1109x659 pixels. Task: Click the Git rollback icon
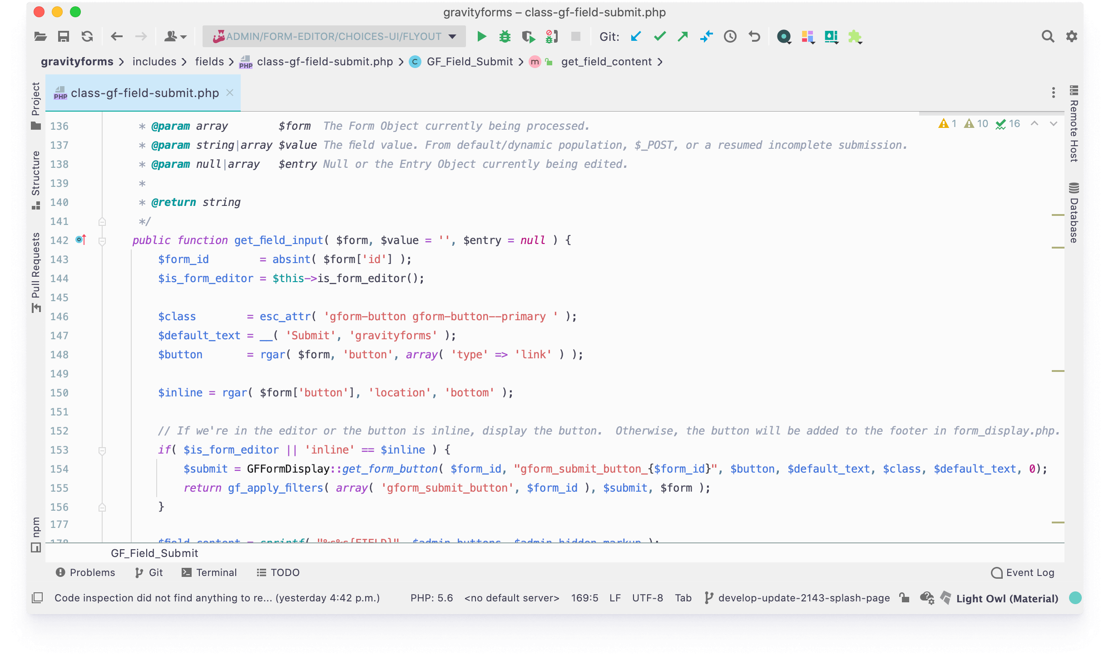tap(754, 36)
